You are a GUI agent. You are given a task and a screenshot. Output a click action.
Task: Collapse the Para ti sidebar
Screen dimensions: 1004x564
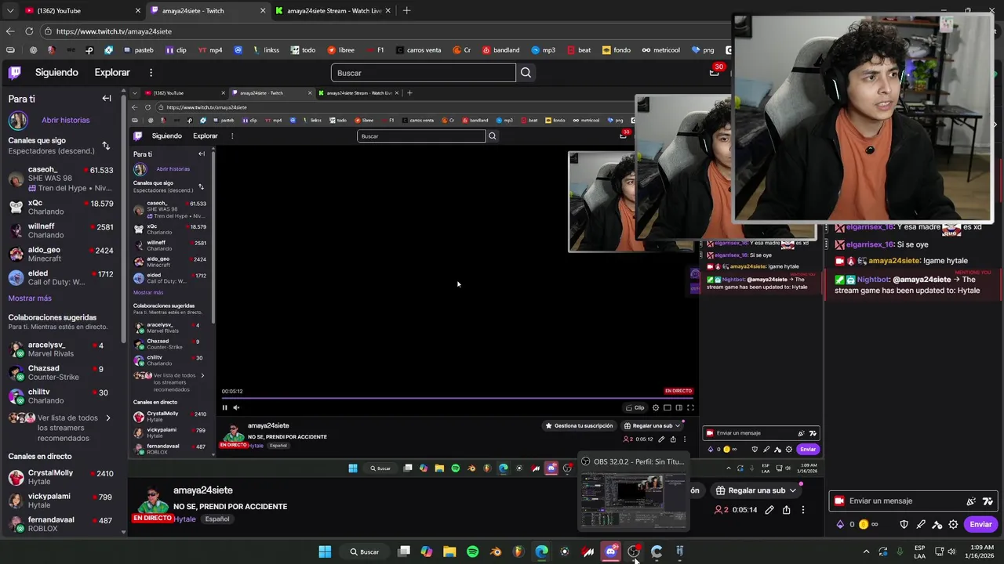[x=107, y=99]
